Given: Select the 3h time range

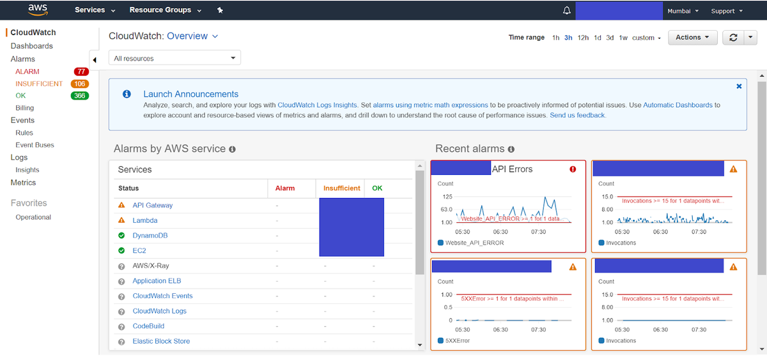Looking at the screenshot, I should click(568, 38).
